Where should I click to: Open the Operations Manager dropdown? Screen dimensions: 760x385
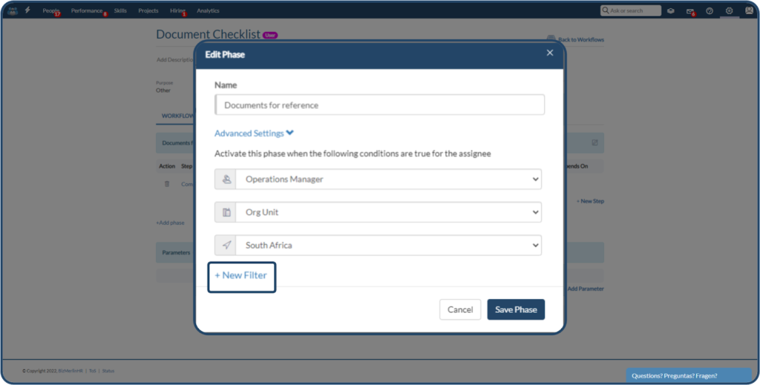click(x=388, y=179)
